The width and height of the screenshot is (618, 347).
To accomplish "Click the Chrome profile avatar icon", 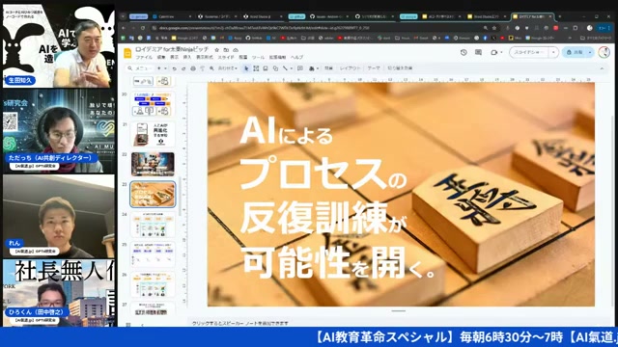I will click(590, 28).
